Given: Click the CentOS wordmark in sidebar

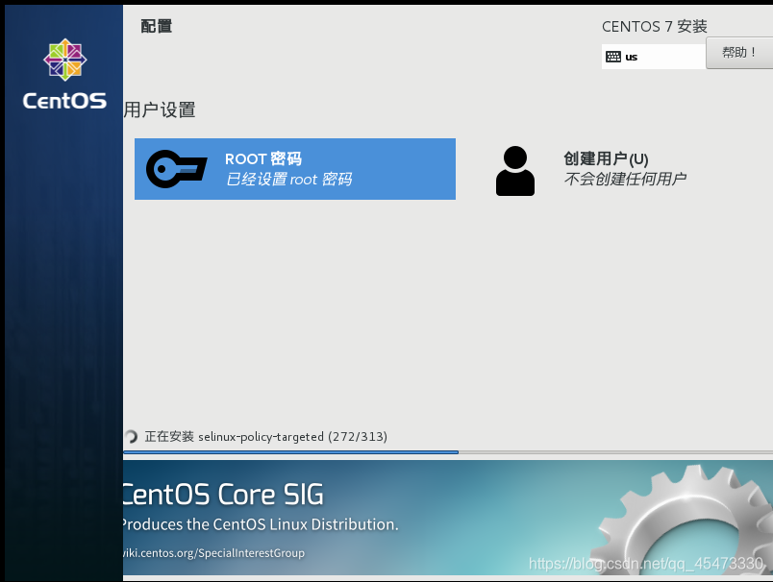Looking at the screenshot, I should (64, 101).
